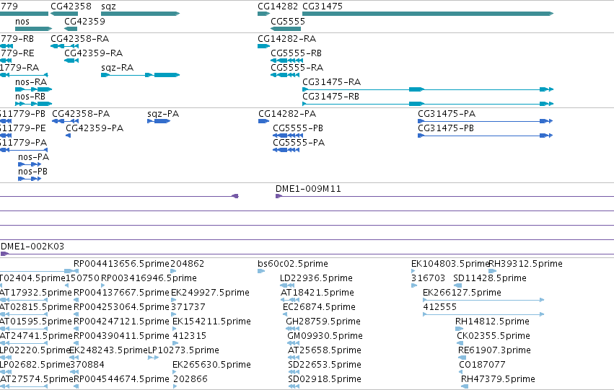
Task: Click the nos gene arrow
Action: (33, 29)
